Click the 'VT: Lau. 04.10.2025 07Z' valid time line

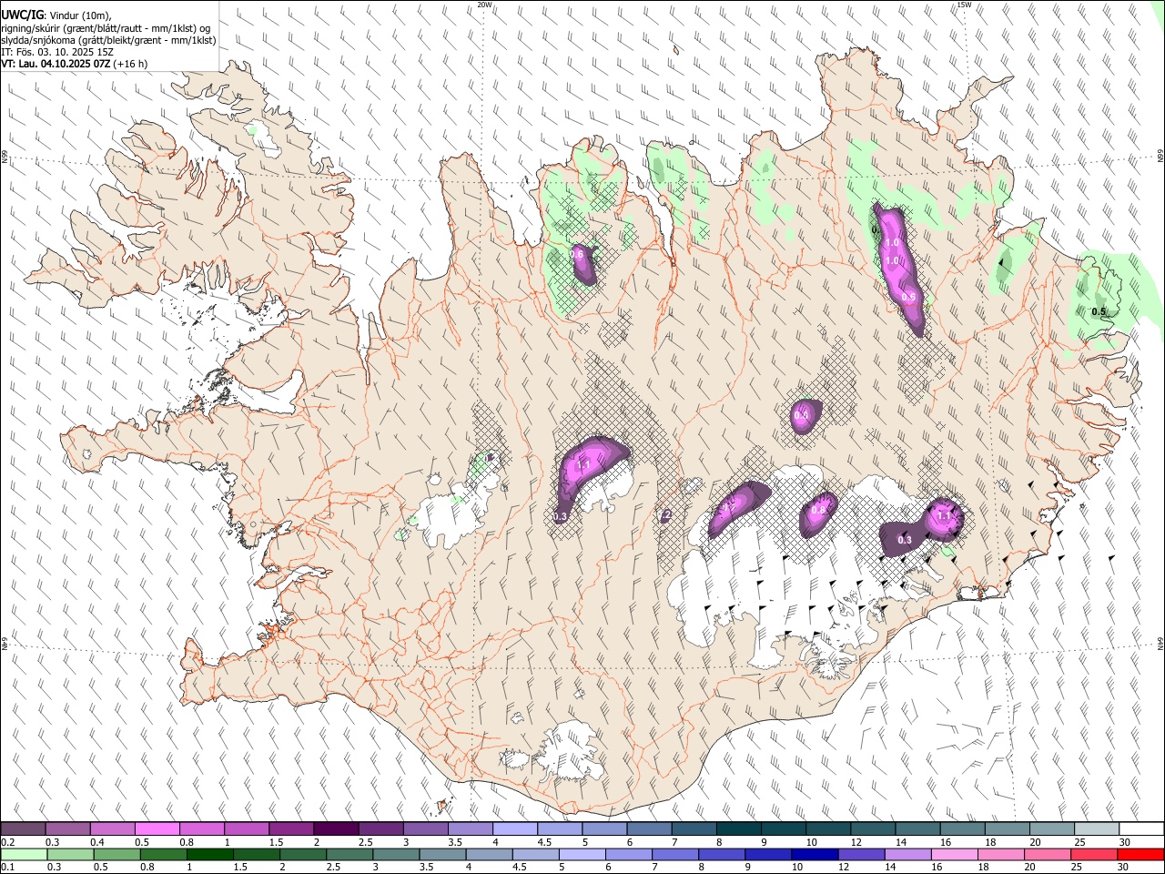tap(56, 64)
